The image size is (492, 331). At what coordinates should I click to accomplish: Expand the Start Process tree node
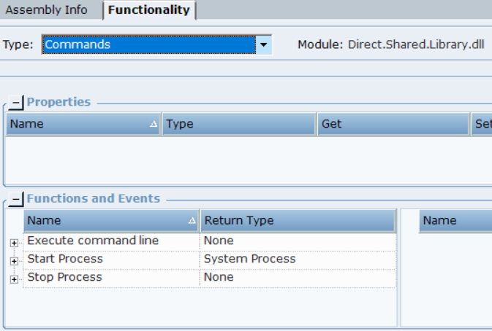click(x=15, y=260)
